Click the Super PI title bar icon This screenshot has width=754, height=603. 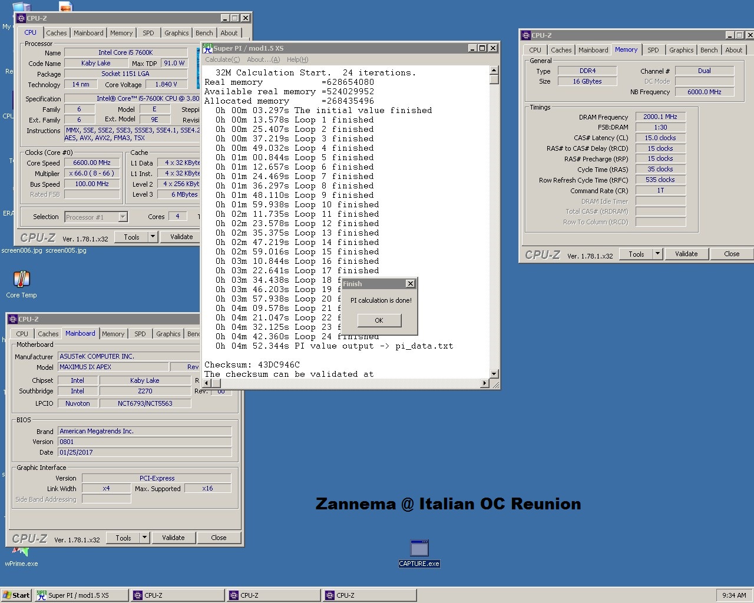[207, 48]
